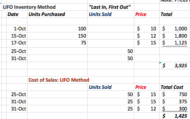Select the cell with 150 units purchased
The height and width of the screenshot is (119, 190).
[57, 36]
